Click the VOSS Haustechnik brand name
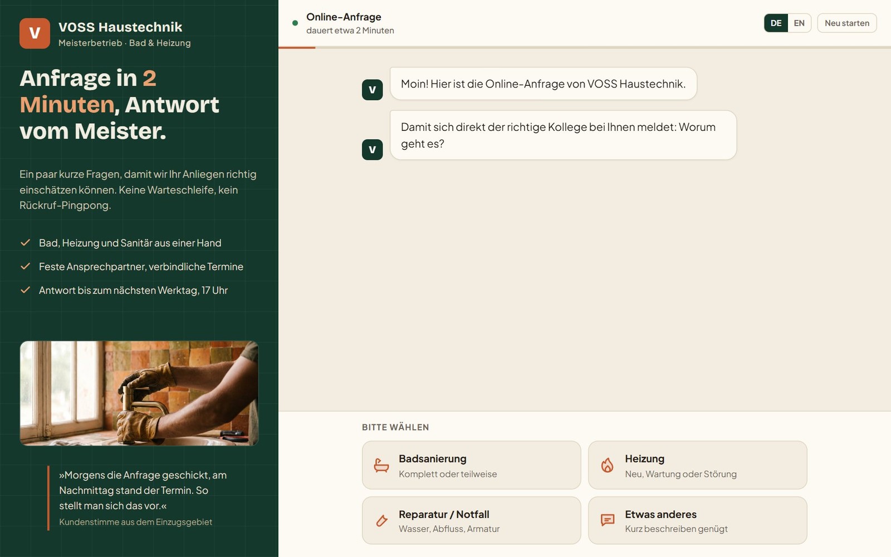Image resolution: width=891 pixels, height=557 pixels. click(120, 27)
